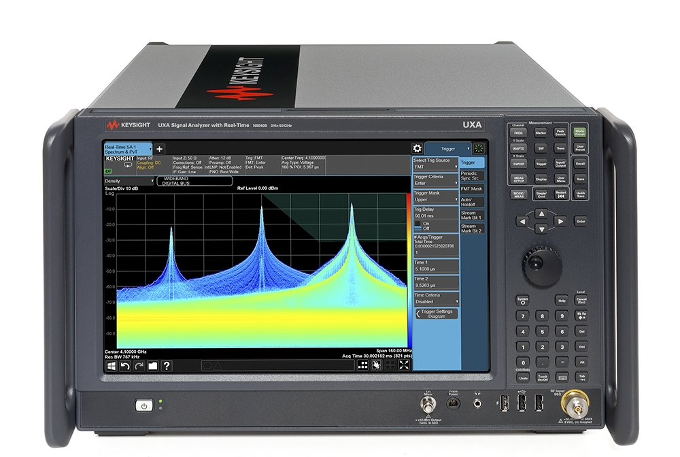Click the redo arrow icon
680x457 pixels.
(x=139, y=366)
